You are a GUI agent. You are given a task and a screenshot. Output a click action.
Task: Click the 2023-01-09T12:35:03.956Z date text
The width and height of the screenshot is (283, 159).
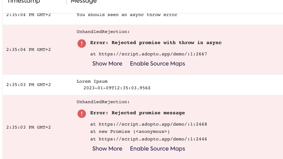click(x=117, y=88)
